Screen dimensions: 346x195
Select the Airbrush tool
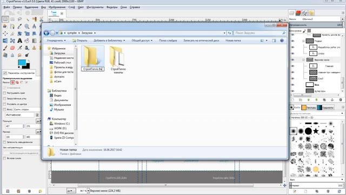19,48
